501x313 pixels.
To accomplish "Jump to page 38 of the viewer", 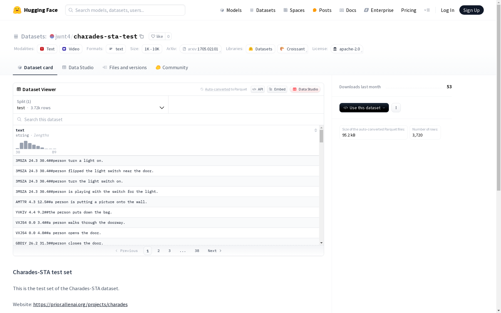I will [197, 251].
